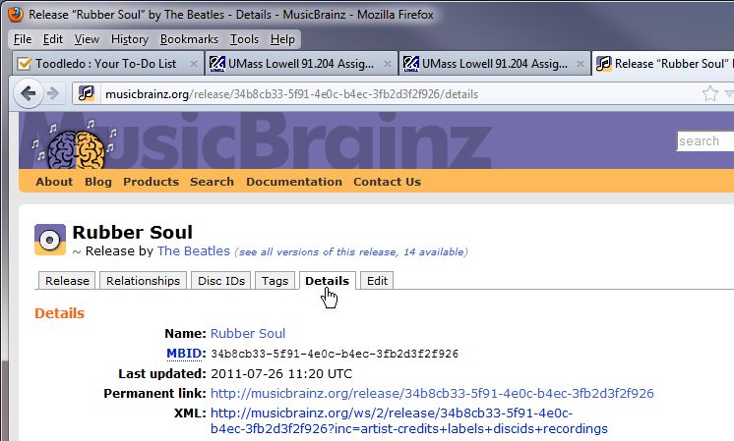
Task: Click the Firefox logo in the title bar
Action: click(15, 14)
